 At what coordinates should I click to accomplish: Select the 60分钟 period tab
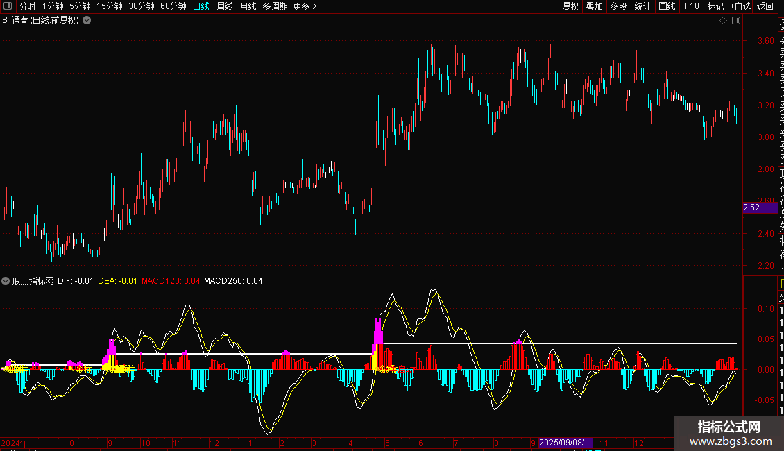coord(173,6)
